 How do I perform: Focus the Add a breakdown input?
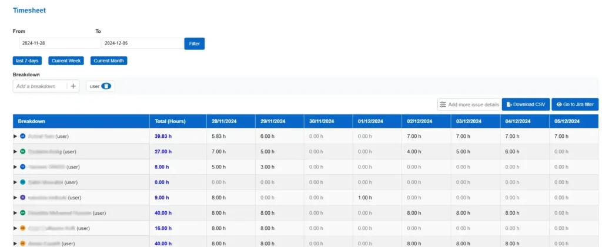(x=40, y=86)
